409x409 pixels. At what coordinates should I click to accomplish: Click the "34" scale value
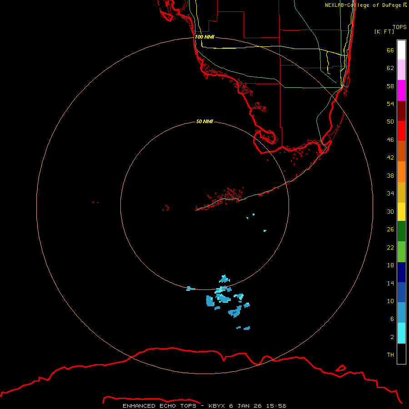tap(390, 194)
